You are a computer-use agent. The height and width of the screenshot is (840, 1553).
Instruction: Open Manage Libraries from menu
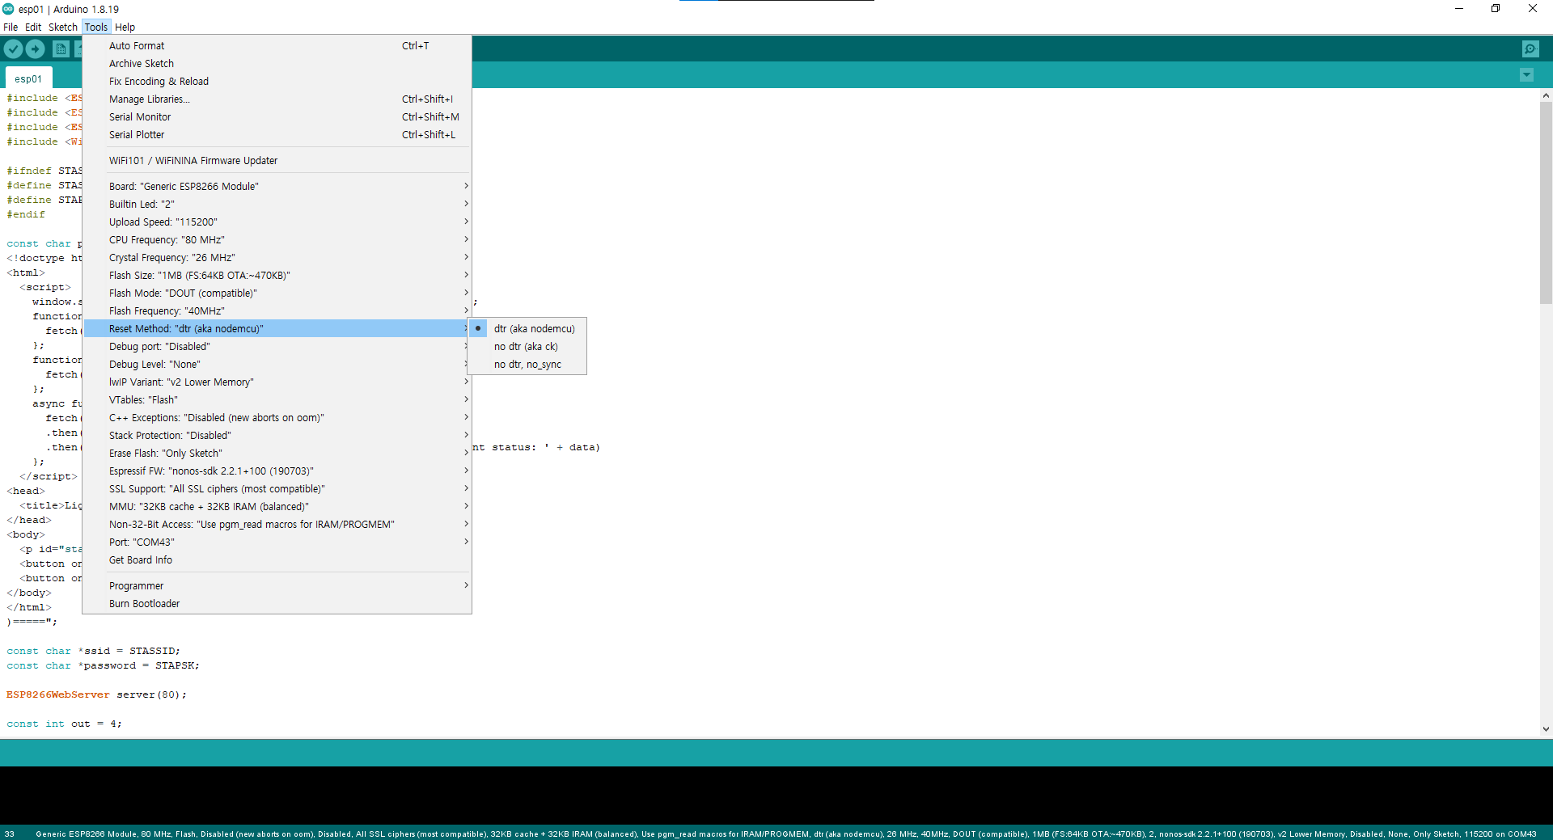tap(277, 99)
